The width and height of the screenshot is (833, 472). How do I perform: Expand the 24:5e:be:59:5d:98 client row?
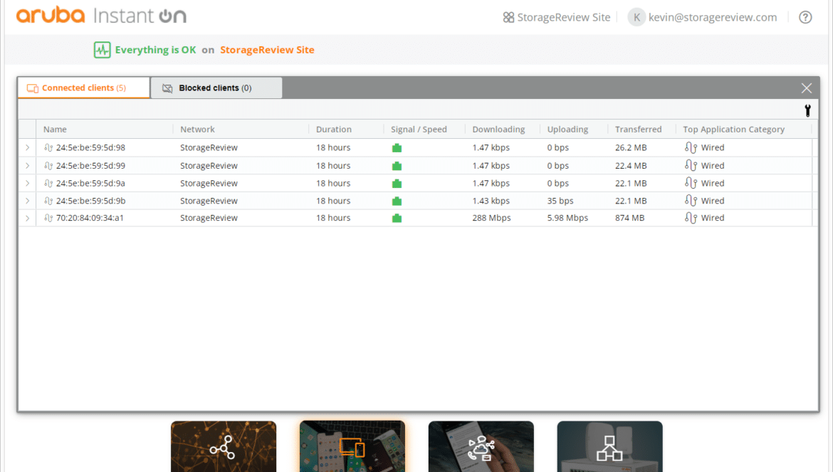(x=28, y=147)
